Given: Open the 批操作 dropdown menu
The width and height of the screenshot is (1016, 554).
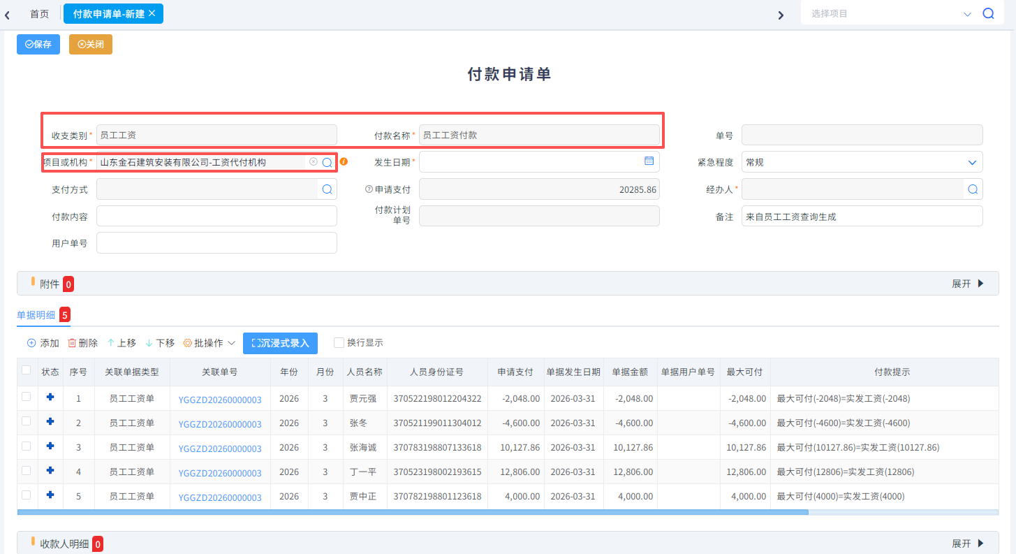Looking at the screenshot, I should click(209, 343).
